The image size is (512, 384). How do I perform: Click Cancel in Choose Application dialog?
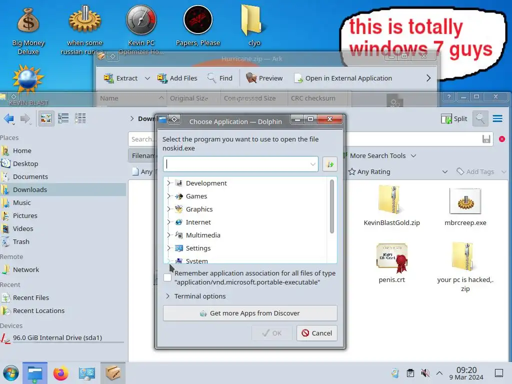[x=316, y=333]
